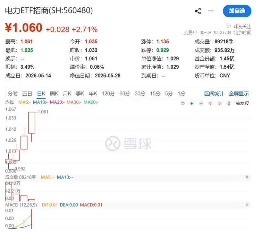Zoom in chart with plus icon
Screen dimensions: 262x237
click(192, 103)
